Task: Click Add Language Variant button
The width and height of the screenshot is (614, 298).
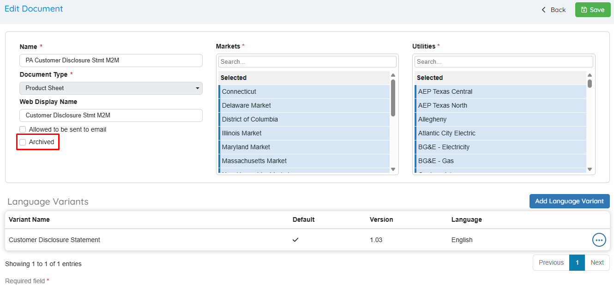Action: 569,201
